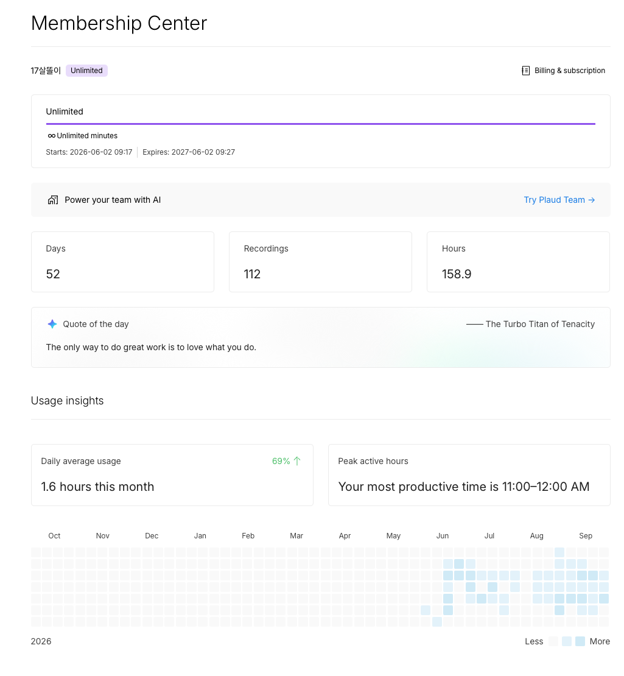Image resolution: width=624 pixels, height=676 pixels.
Task: Click the lightest legend swatch next to Less
Action: pos(553,641)
